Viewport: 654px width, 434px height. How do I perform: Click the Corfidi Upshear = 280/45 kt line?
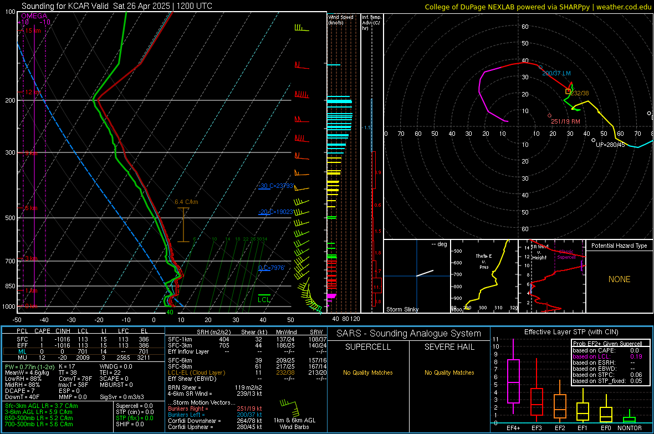click(215, 427)
